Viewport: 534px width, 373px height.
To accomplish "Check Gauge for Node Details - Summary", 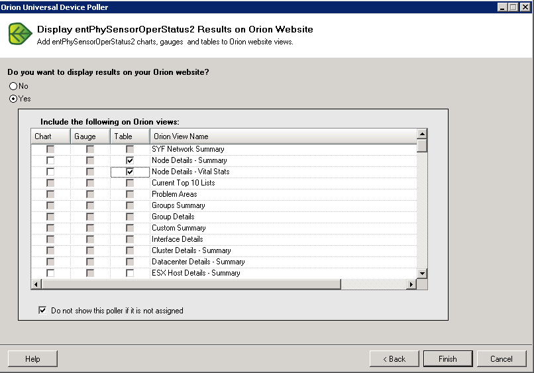I will pos(90,160).
